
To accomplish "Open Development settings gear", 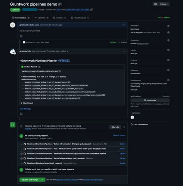I will (x=168, y=80).
